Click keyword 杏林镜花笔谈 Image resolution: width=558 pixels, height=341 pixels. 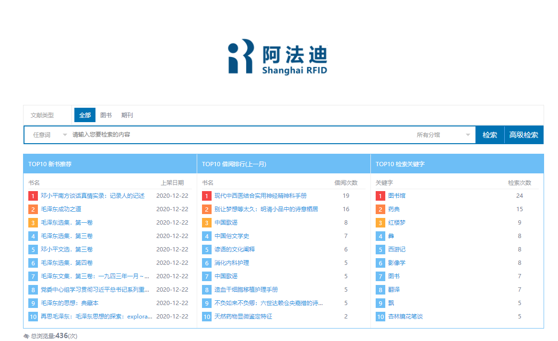405,317
